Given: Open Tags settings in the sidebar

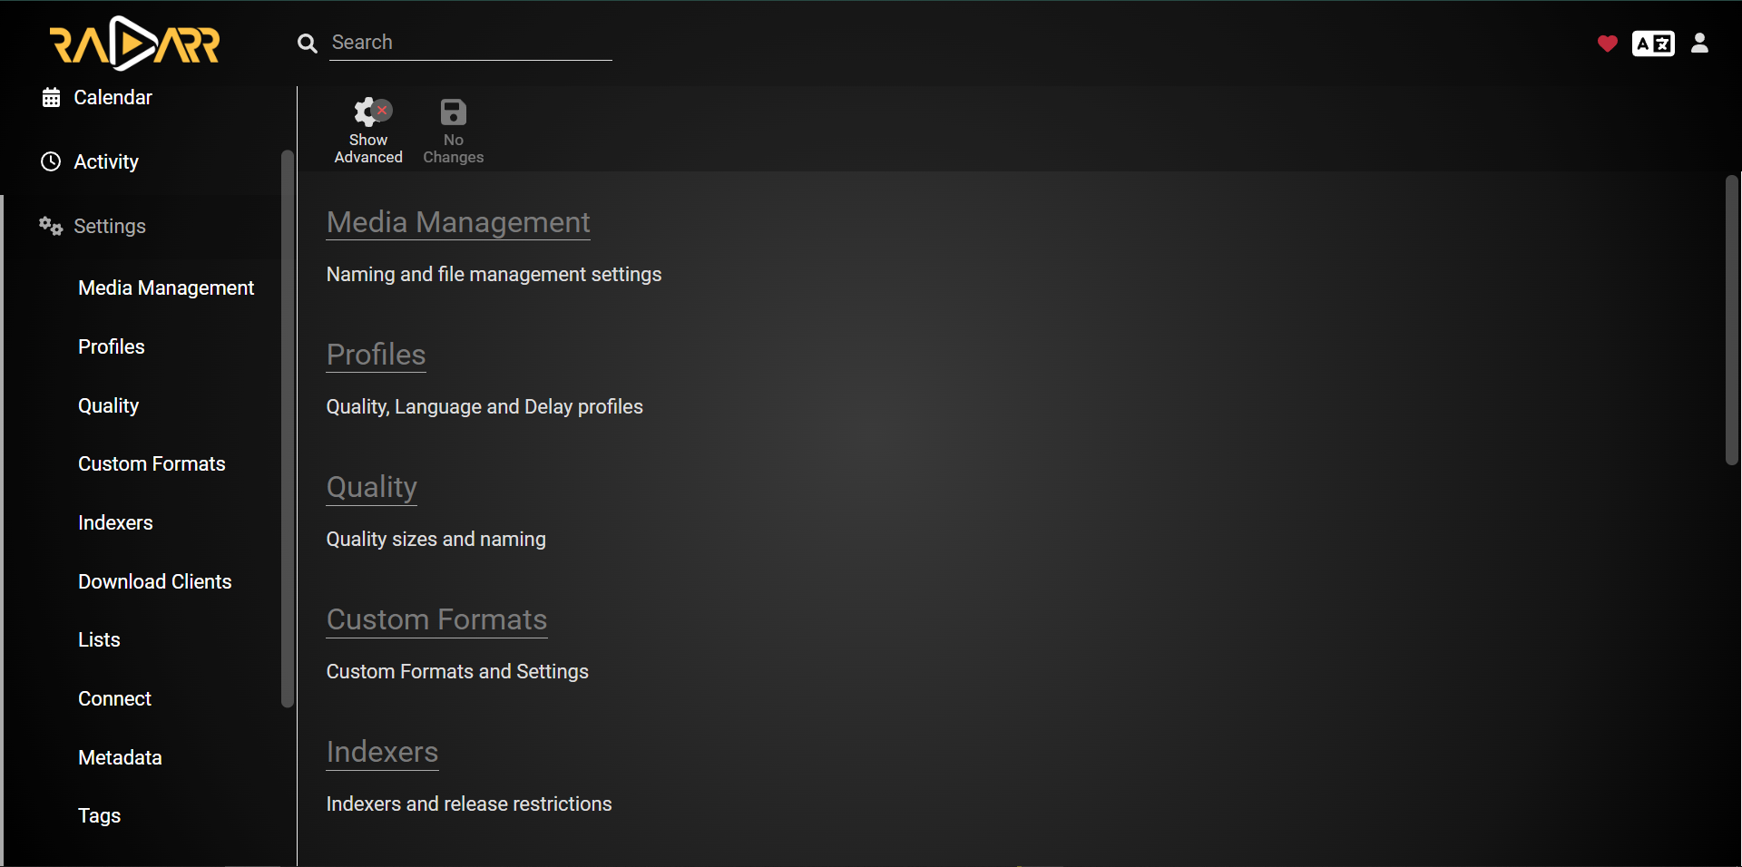Looking at the screenshot, I should [x=100, y=815].
